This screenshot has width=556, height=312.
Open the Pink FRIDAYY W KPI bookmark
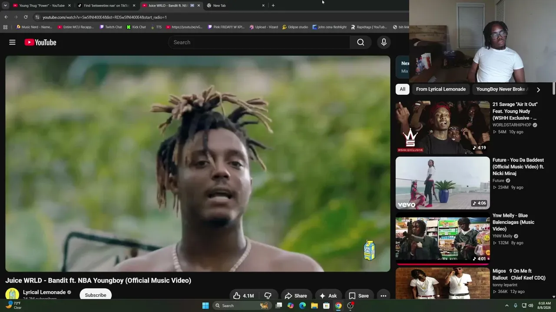point(226,27)
